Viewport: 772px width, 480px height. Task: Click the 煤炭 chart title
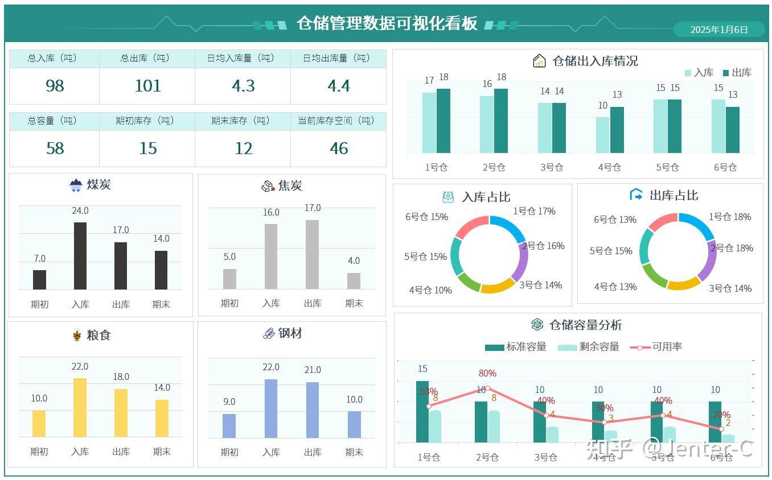pos(98,185)
